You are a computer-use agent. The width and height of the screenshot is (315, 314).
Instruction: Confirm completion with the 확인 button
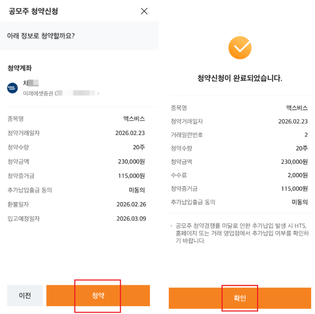(240, 298)
